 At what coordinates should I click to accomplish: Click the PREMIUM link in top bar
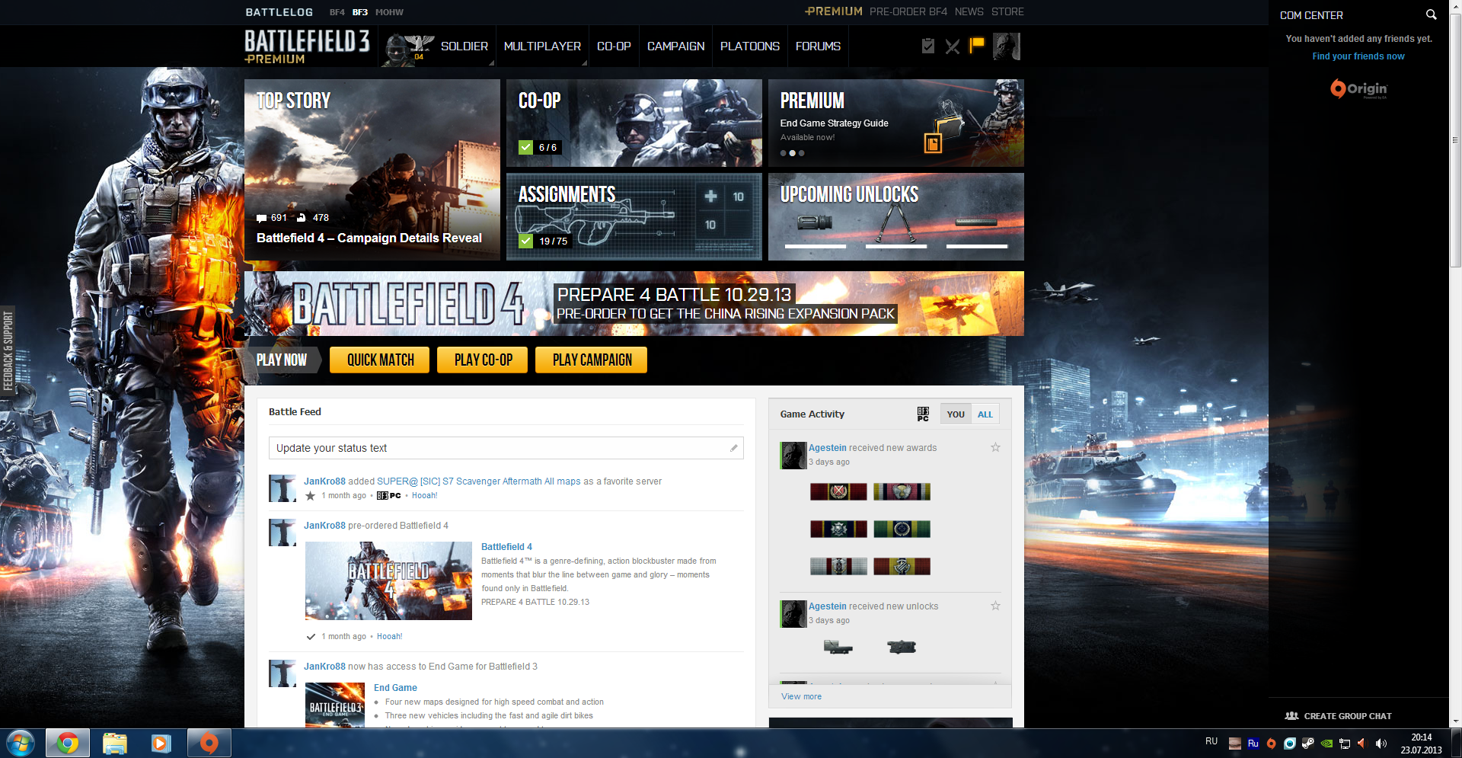[x=834, y=11]
